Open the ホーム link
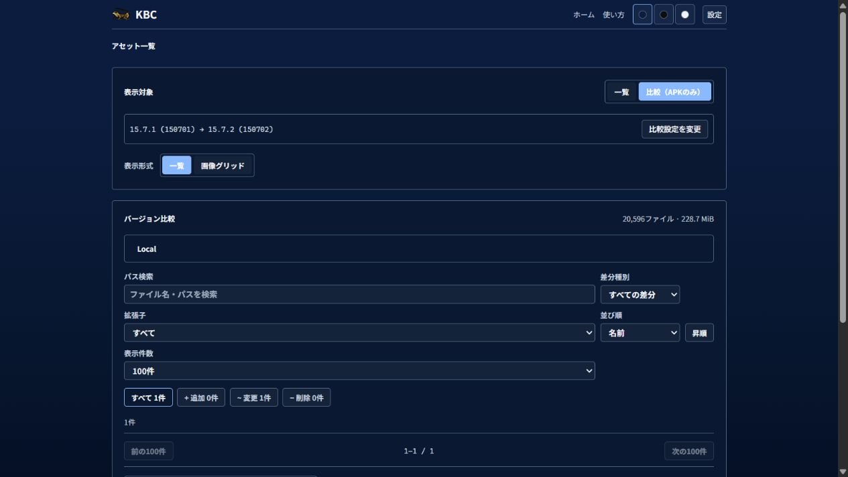 point(584,15)
